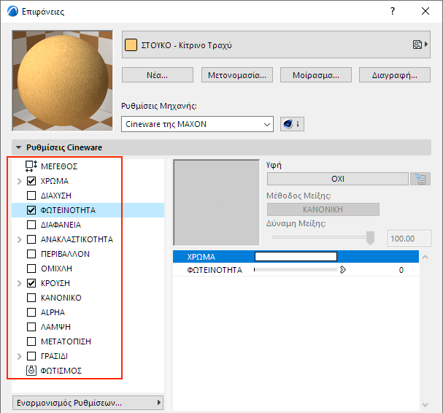
Task: Click the ΜΕΓΕΘΟΣ size icon
Action: pyautogui.click(x=31, y=166)
